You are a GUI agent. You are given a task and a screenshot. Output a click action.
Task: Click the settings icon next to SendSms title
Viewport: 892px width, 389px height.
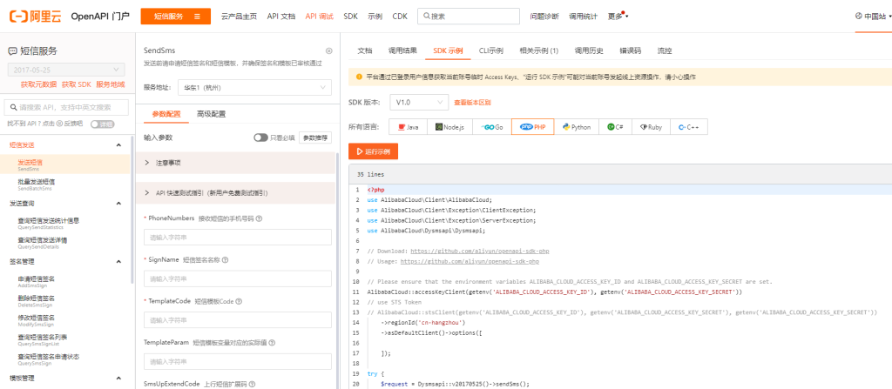pyautogui.click(x=328, y=51)
